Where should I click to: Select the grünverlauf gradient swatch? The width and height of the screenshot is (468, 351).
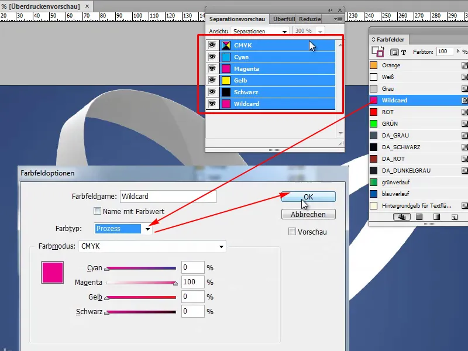[418, 182]
